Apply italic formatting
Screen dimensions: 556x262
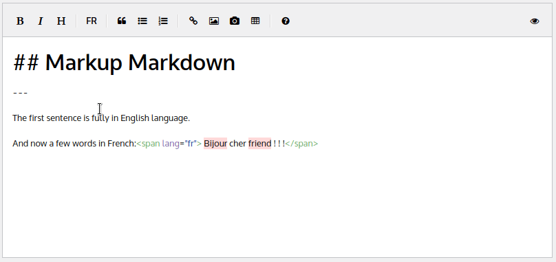point(41,21)
